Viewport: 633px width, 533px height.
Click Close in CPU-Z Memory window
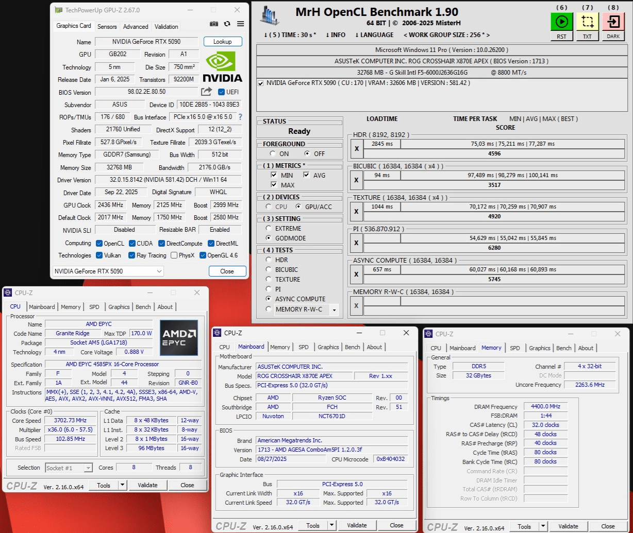[x=608, y=527]
